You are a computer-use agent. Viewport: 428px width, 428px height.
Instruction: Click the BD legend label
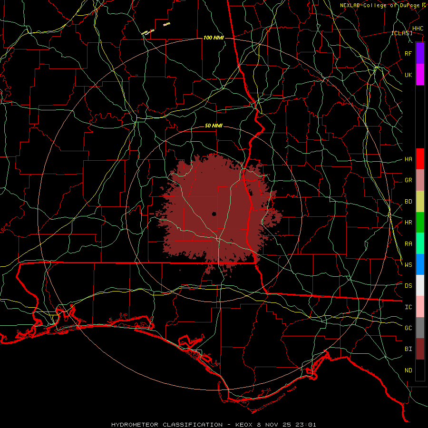[409, 202]
